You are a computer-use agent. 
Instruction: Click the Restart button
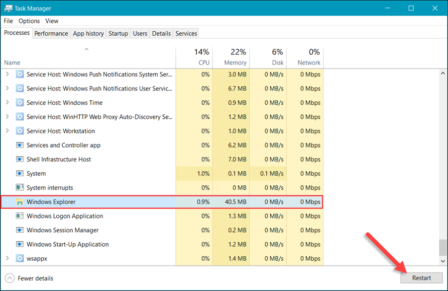421,278
